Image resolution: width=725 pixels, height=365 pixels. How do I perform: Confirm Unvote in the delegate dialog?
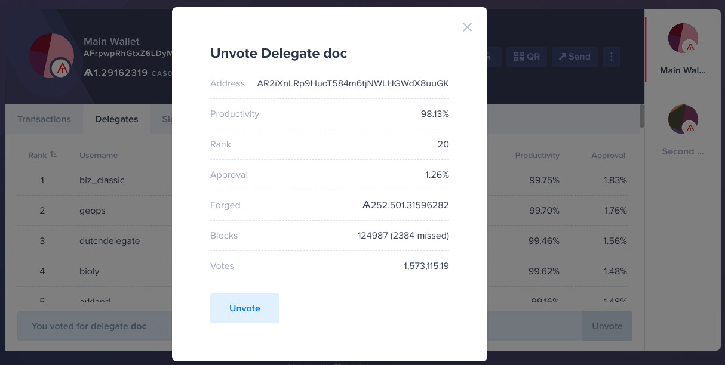click(x=245, y=308)
